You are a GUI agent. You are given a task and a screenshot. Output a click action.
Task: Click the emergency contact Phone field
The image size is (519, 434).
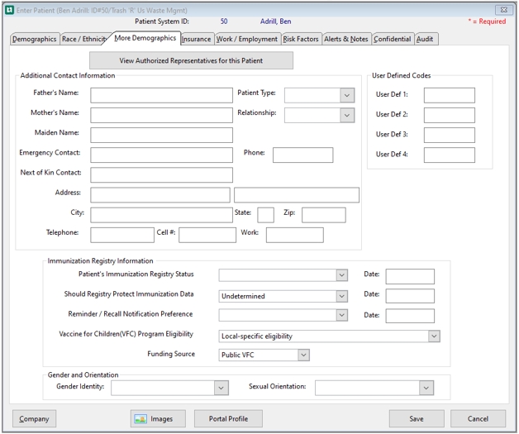point(302,155)
